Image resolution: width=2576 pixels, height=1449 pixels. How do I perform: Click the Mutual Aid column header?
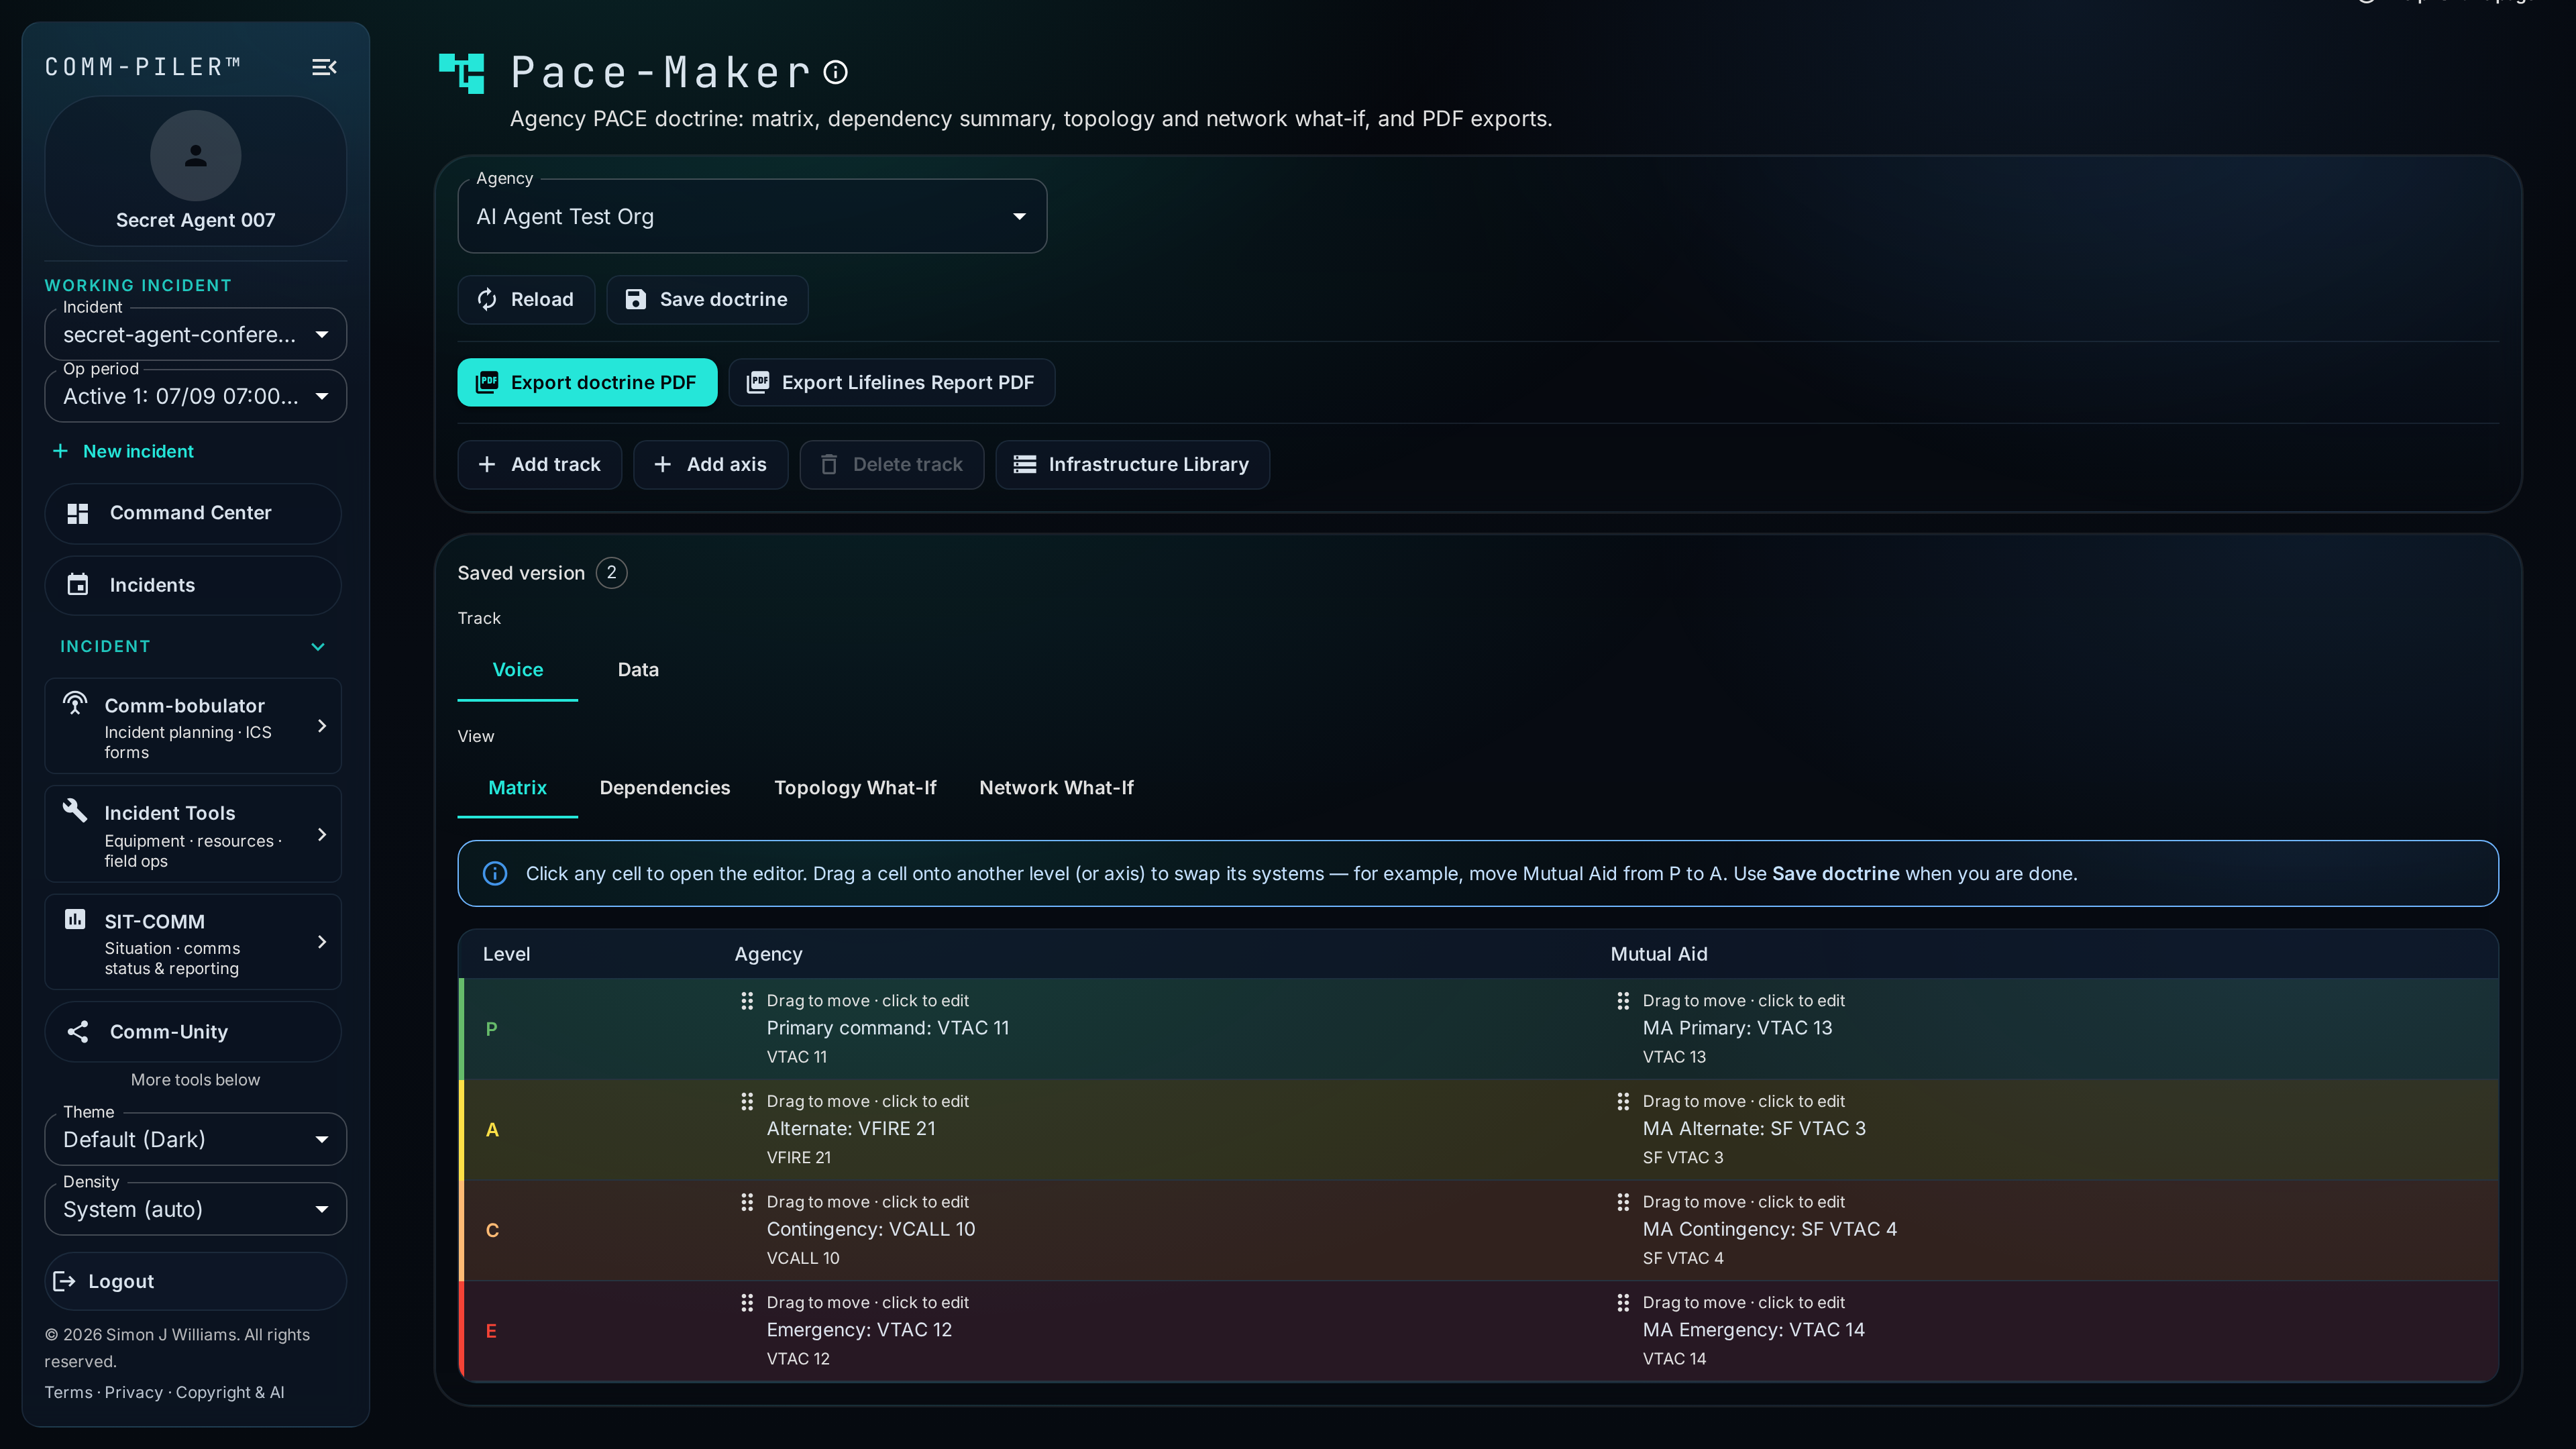point(1659,954)
